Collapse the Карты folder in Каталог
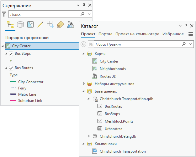 point(84,54)
